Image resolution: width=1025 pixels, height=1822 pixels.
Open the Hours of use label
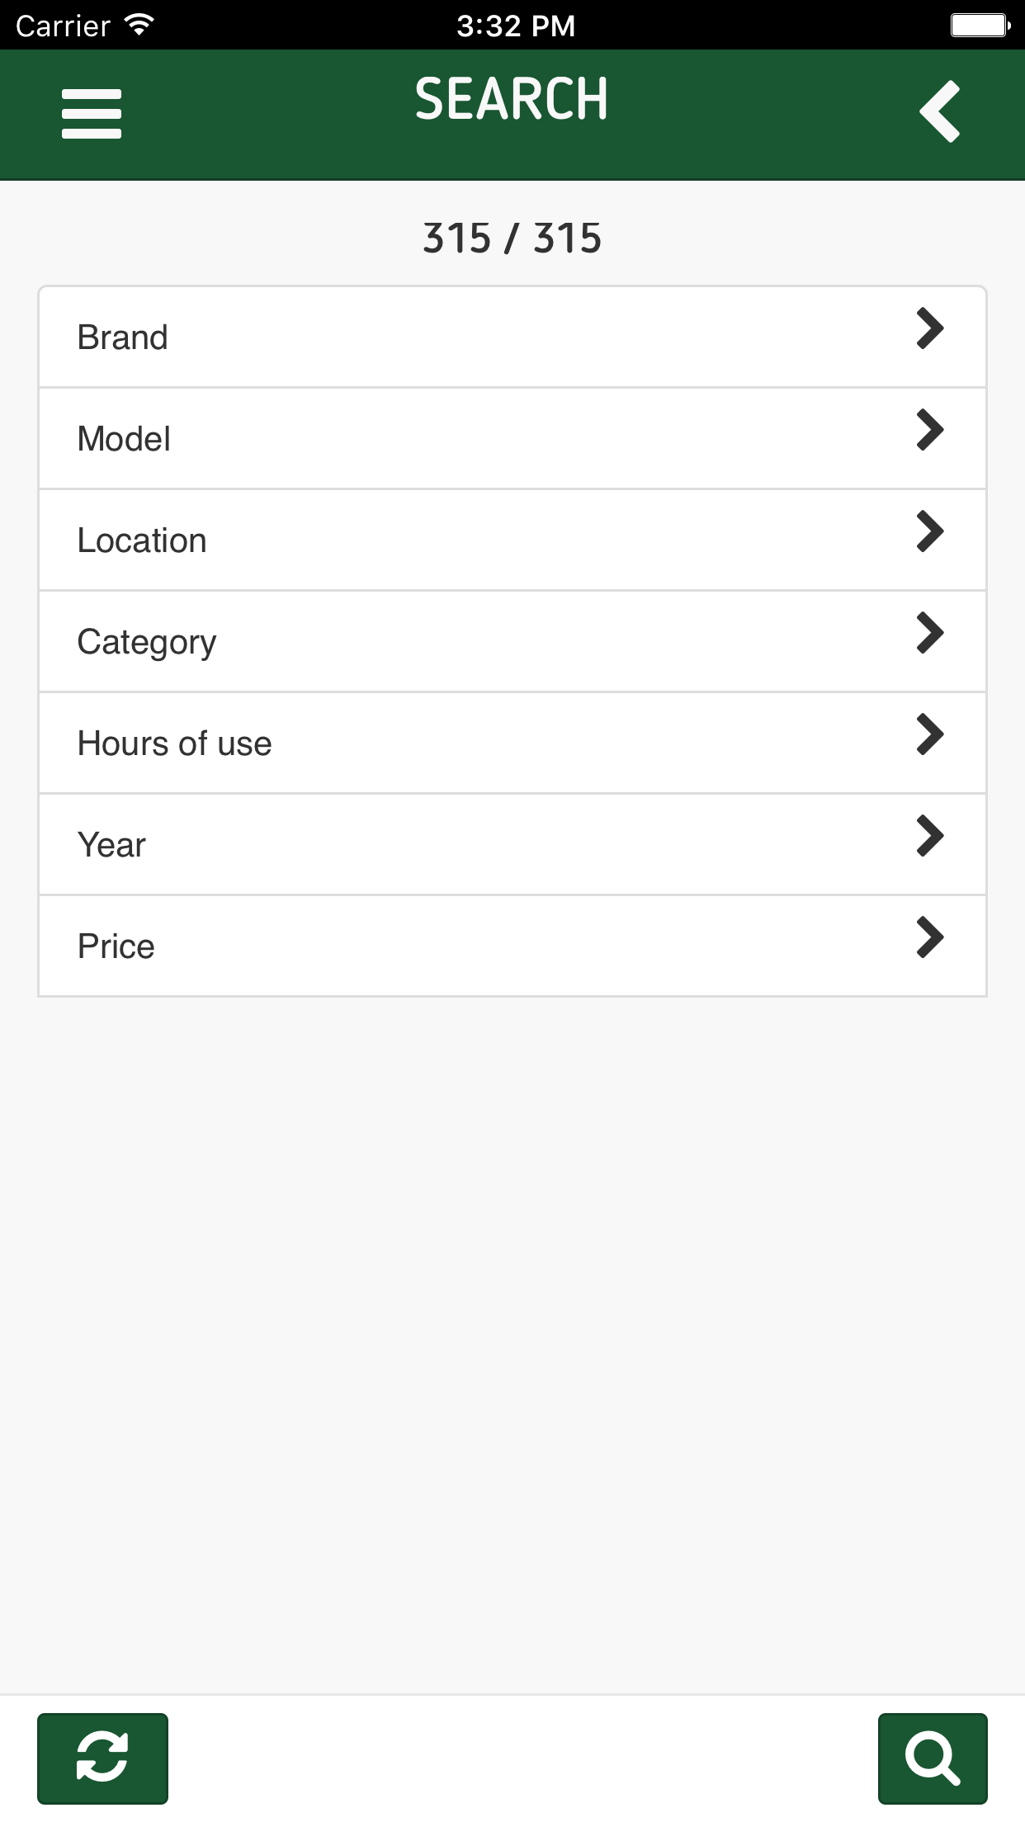pyautogui.click(x=174, y=743)
